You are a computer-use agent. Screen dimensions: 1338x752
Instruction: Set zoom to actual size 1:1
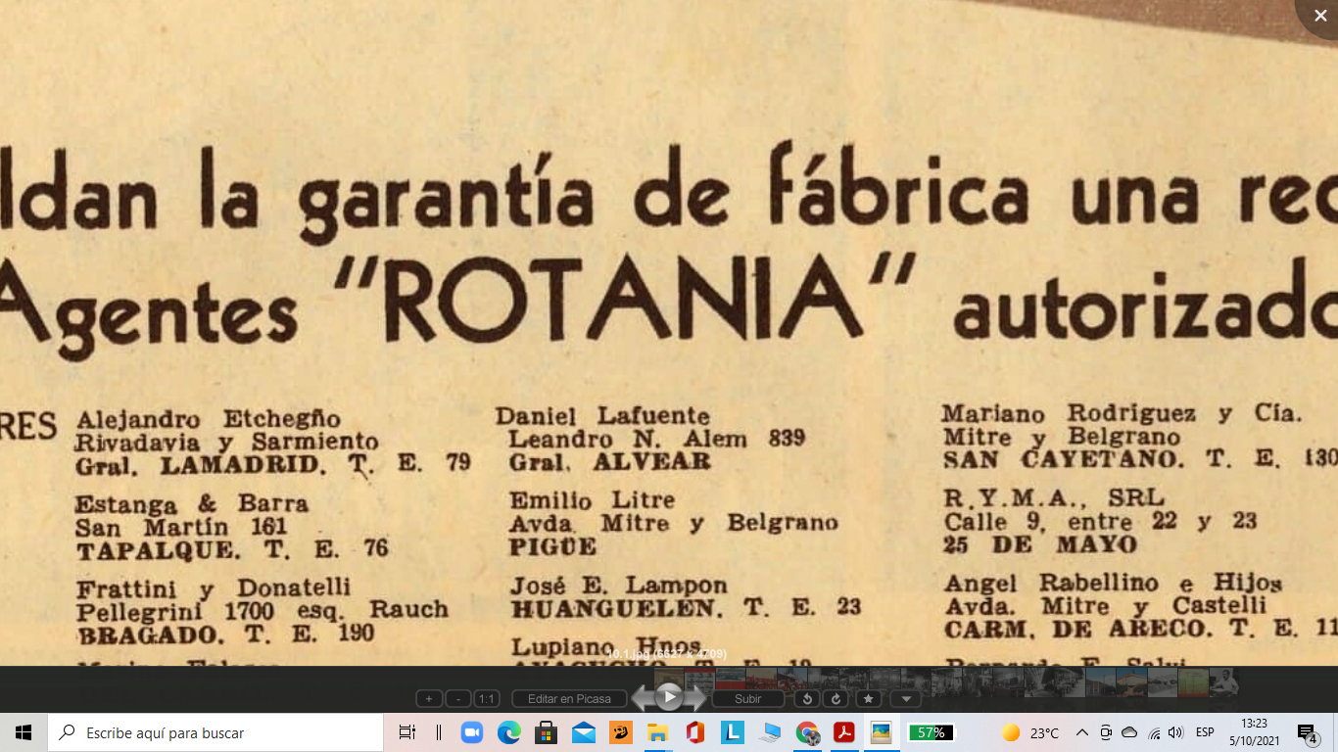click(486, 699)
